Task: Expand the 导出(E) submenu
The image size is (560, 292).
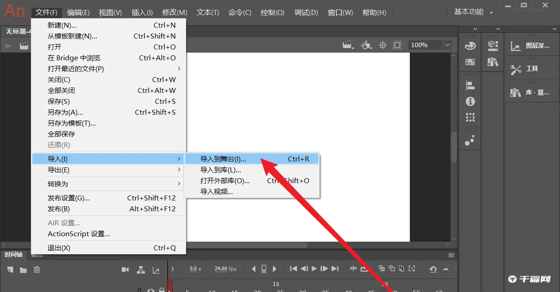Action: click(59, 170)
